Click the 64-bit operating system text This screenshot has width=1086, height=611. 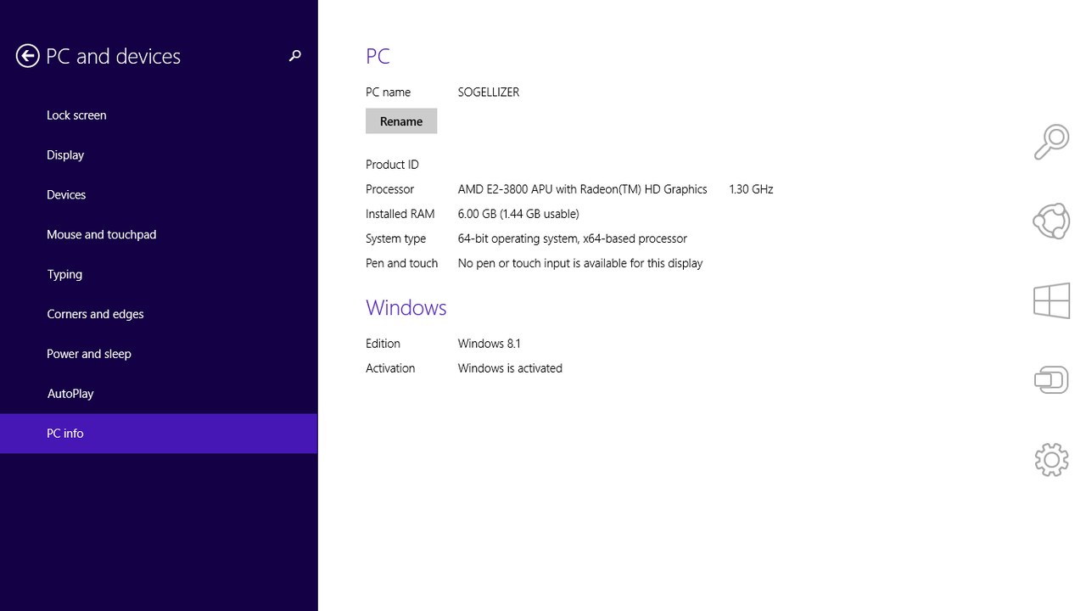573,238
